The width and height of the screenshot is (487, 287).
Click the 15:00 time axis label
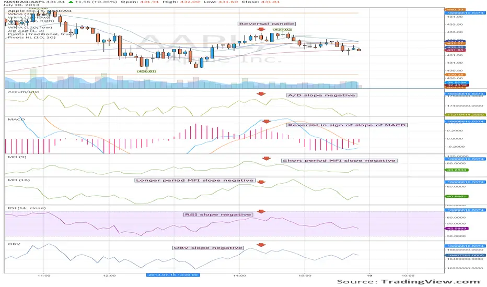[x=305, y=276]
